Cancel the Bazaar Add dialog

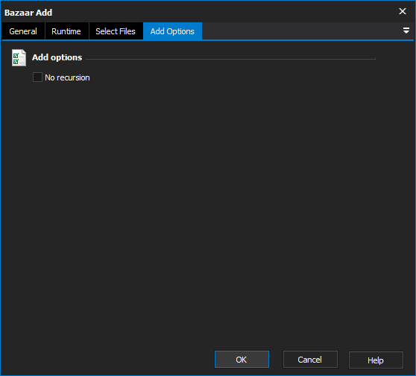click(310, 360)
